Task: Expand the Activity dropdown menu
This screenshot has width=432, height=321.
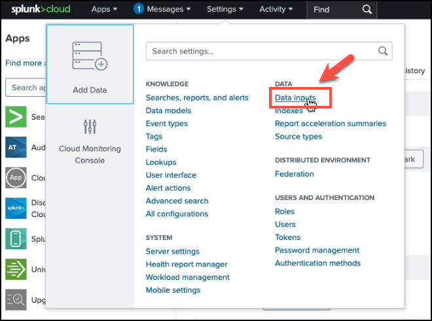Action: tap(276, 9)
